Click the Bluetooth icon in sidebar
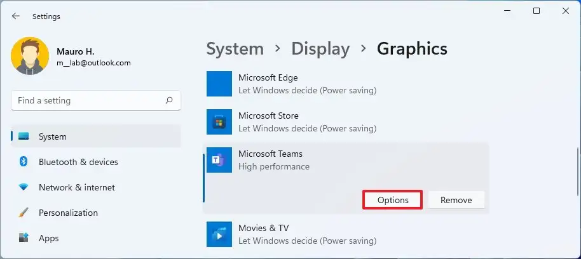Image resolution: width=581 pixels, height=259 pixels. (x=24, y=162)
